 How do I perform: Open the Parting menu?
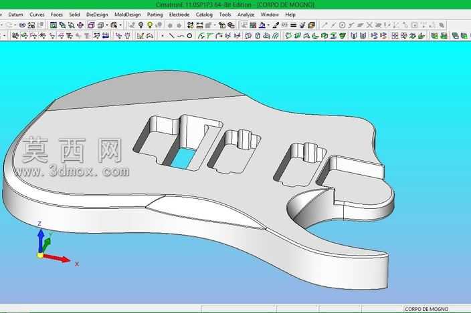click(x=155, y=15)
